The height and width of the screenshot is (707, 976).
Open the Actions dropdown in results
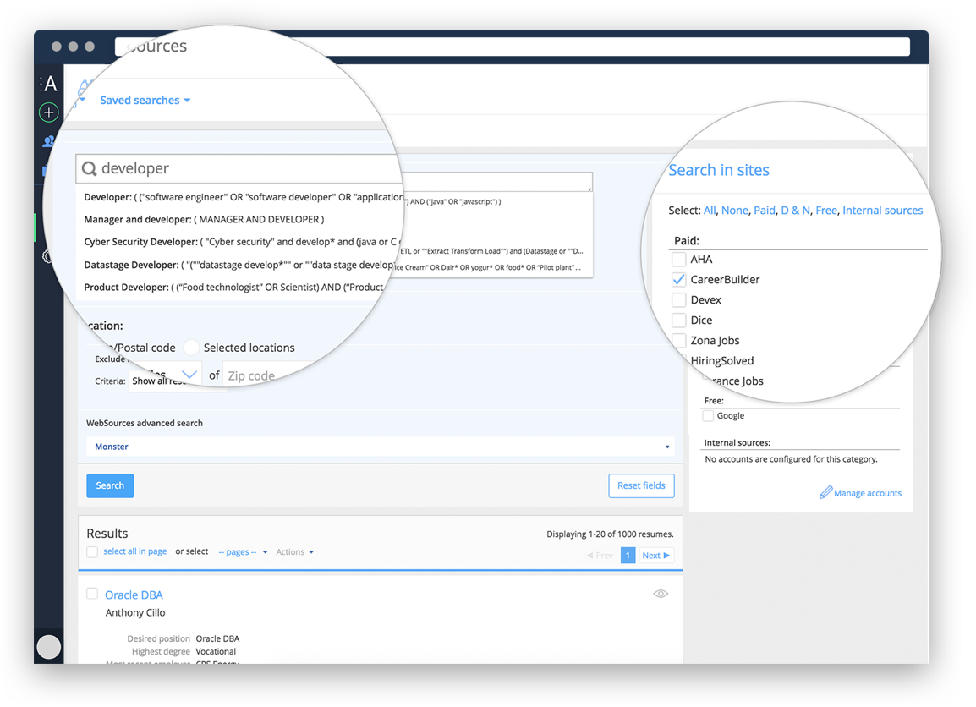click(294, 552)
